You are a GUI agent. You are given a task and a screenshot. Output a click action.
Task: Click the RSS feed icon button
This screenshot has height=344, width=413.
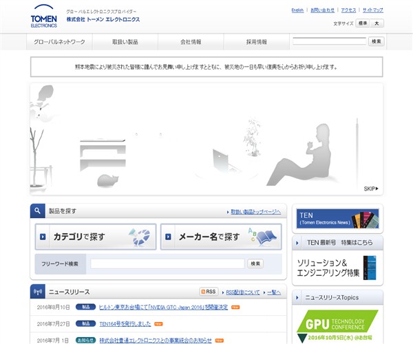209,292
